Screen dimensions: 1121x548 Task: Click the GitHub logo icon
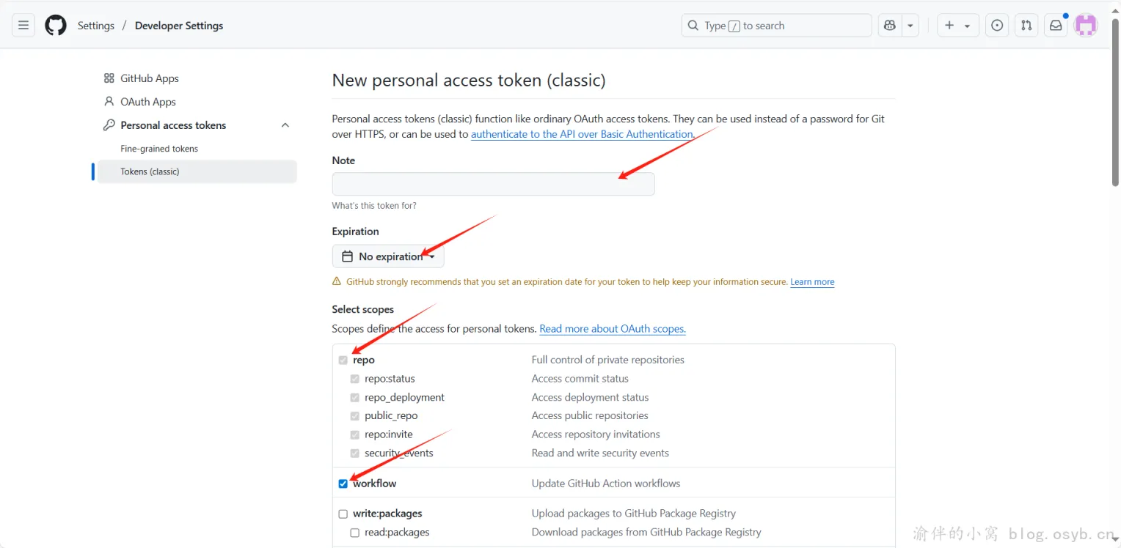(x=56, y=26)
